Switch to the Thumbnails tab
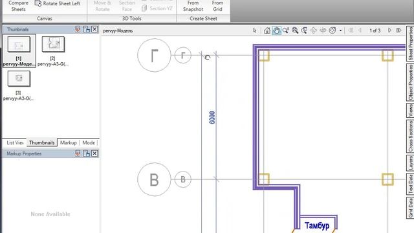Screen dimensions: 414x233 point(42,142)
